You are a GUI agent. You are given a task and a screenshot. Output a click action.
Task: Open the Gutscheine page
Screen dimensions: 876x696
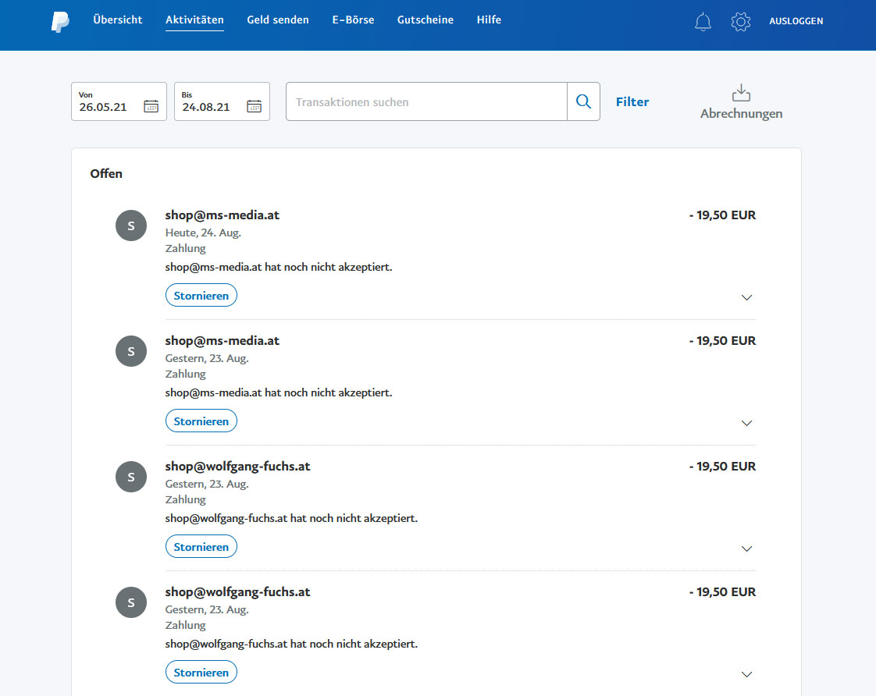[x=425, y=20]
